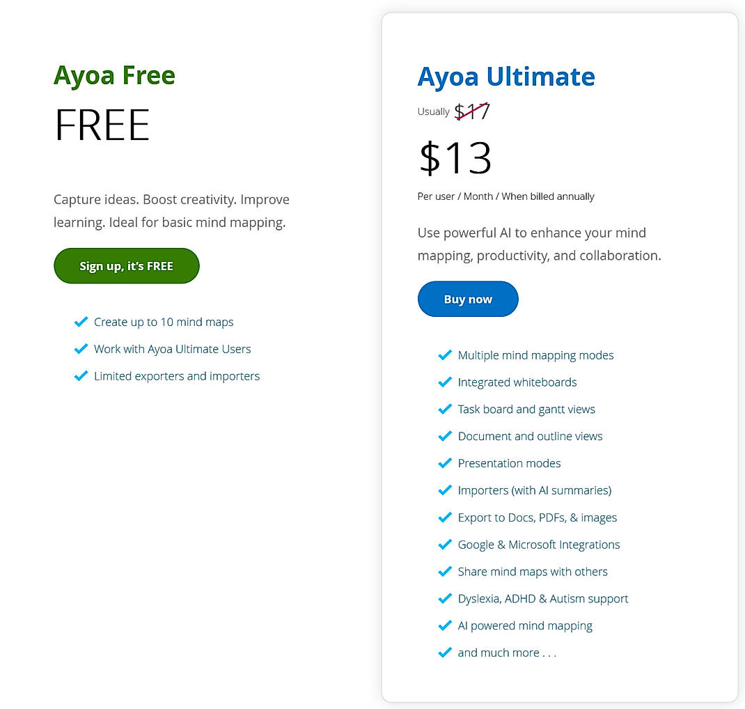Click the checkmark beside Integrated whiteboards
This screenshot has height=709, width=745.
(445, 382)
